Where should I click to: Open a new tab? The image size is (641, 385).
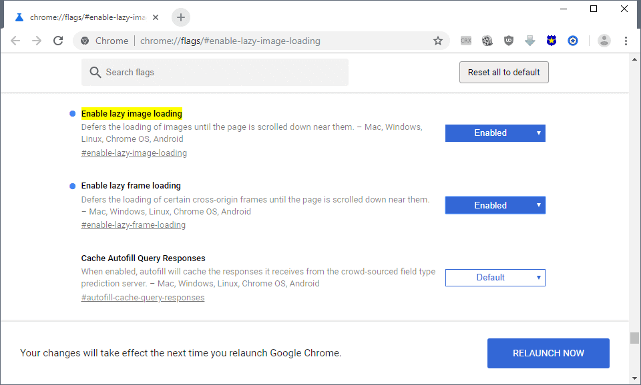click(x=181, y=17)
